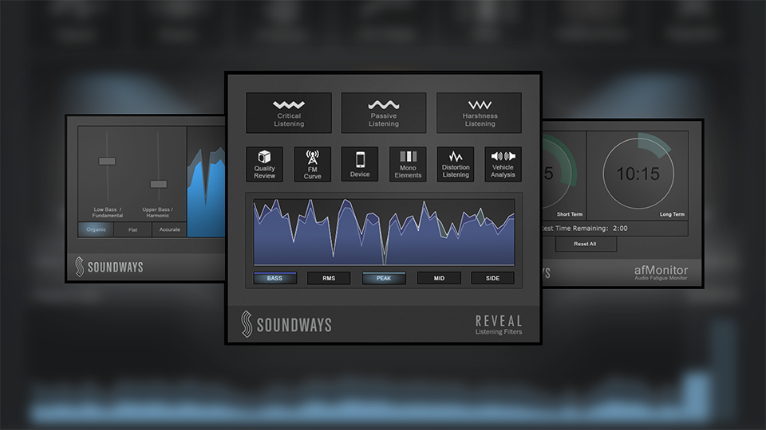Image resolution: width=766 pixels, height=430 pixels.
Task: Click the Low Bass / Fundamental slider handle
Action: 107,161
